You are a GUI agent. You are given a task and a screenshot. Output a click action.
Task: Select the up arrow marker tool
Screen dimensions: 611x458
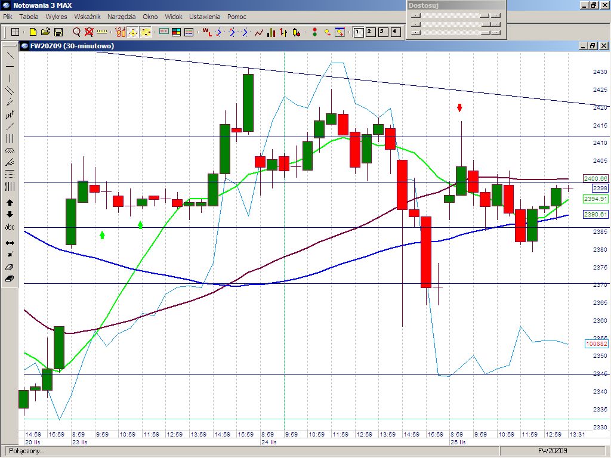10,203
